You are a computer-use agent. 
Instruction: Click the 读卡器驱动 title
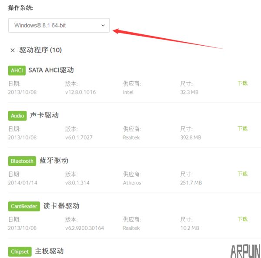61,206
